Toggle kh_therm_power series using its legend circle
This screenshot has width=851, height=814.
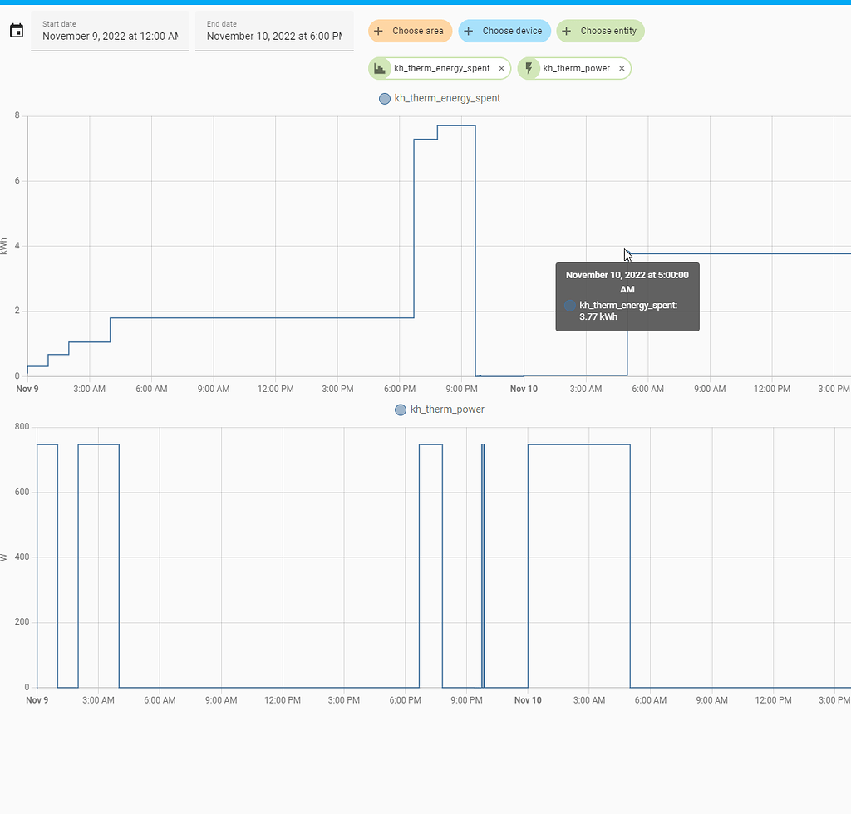tap(400, 409)
